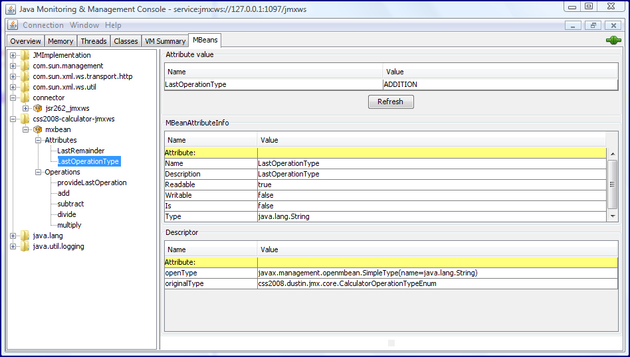This screenshot has height=357, width=630.
Task: Open the Connection menu
Action: coord(43,25)
